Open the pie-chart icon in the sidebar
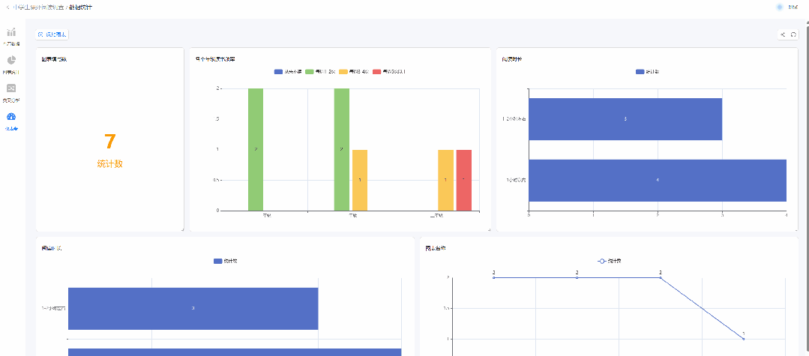Viewport: 809px width, 356px height. 11,60
